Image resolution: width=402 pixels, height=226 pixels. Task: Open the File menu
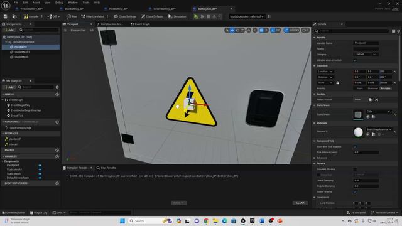point(16,3)
